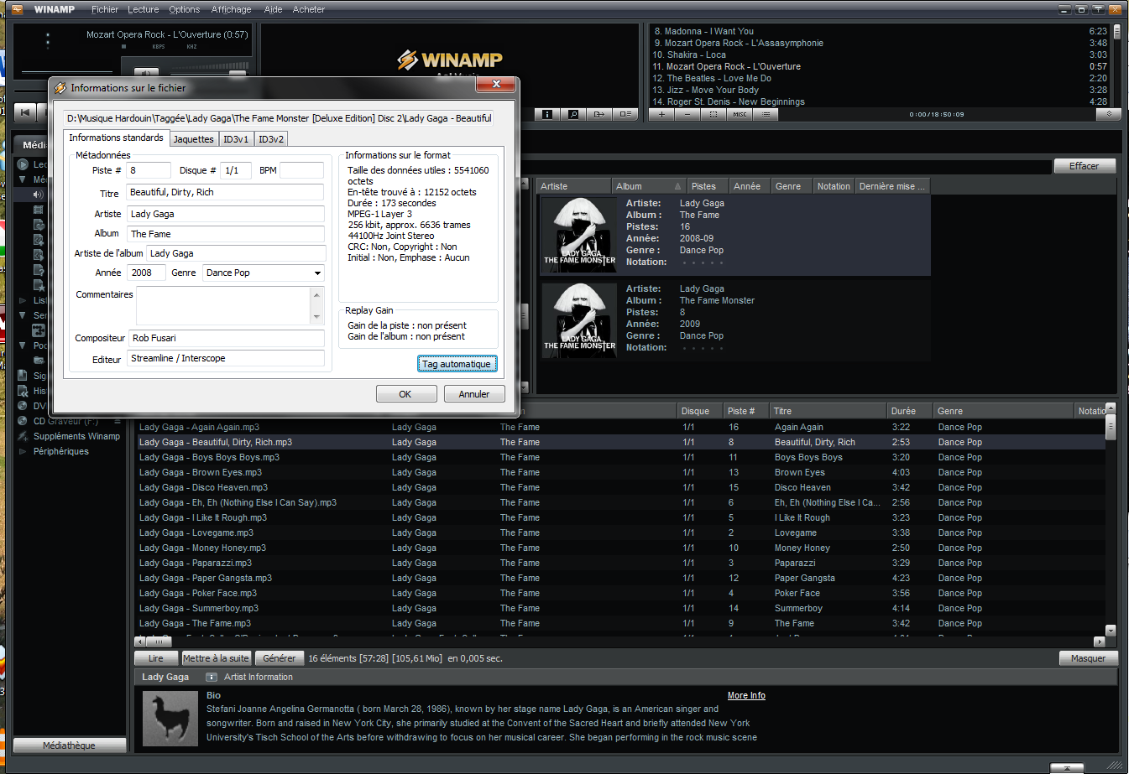Click the Titre input field
Viewport: 1129px width, 774px height.
(225, 193)
